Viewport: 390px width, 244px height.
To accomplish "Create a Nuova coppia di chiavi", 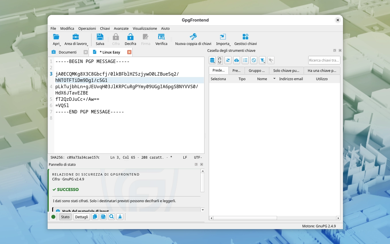I will click(193, 40).
